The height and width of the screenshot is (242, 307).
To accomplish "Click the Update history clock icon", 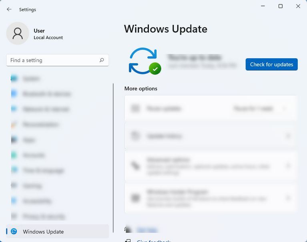I will 136,136.
